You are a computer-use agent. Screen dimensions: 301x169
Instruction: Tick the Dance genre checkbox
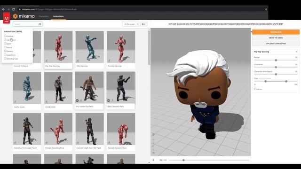[x=5, y=47]
